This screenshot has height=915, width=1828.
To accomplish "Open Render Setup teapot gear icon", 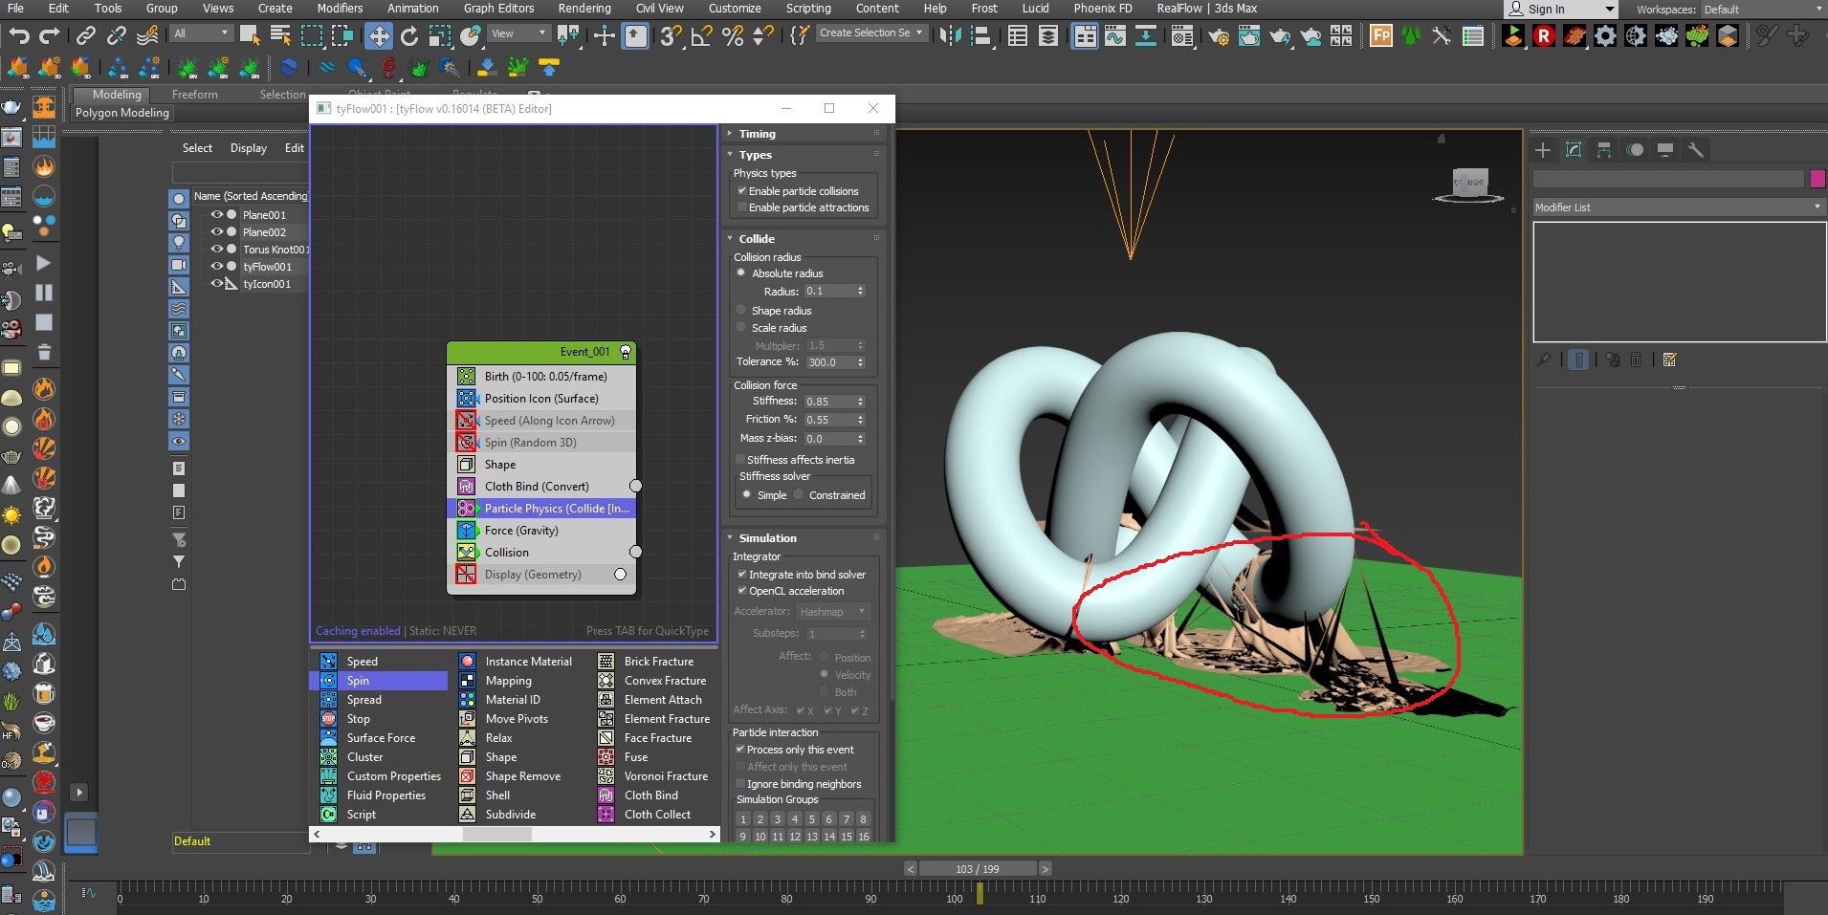I will (x=1219, y=36).
